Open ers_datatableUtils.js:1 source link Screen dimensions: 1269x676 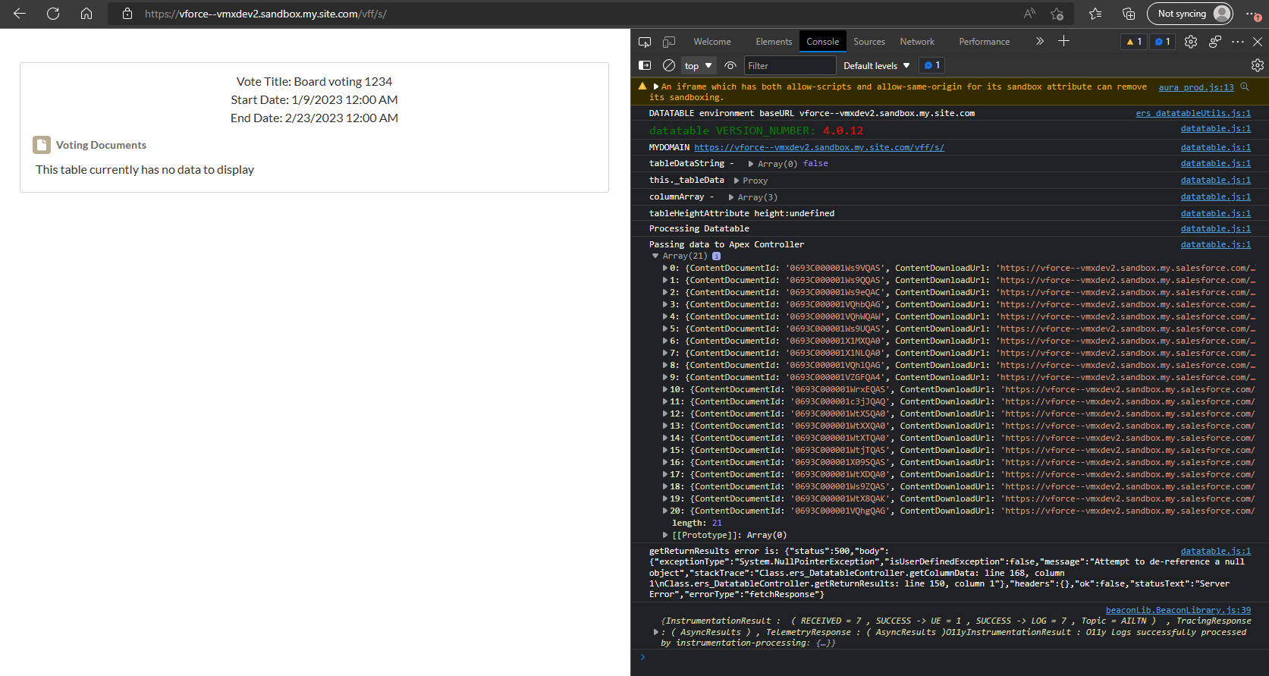(x=1193, y=113)
